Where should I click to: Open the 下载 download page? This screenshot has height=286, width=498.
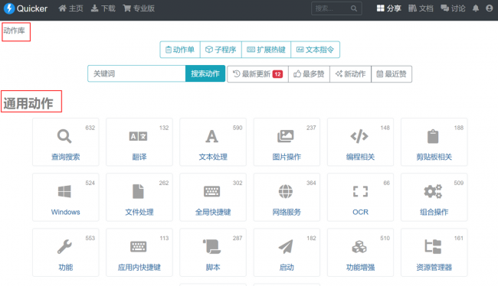coord(103,8)
